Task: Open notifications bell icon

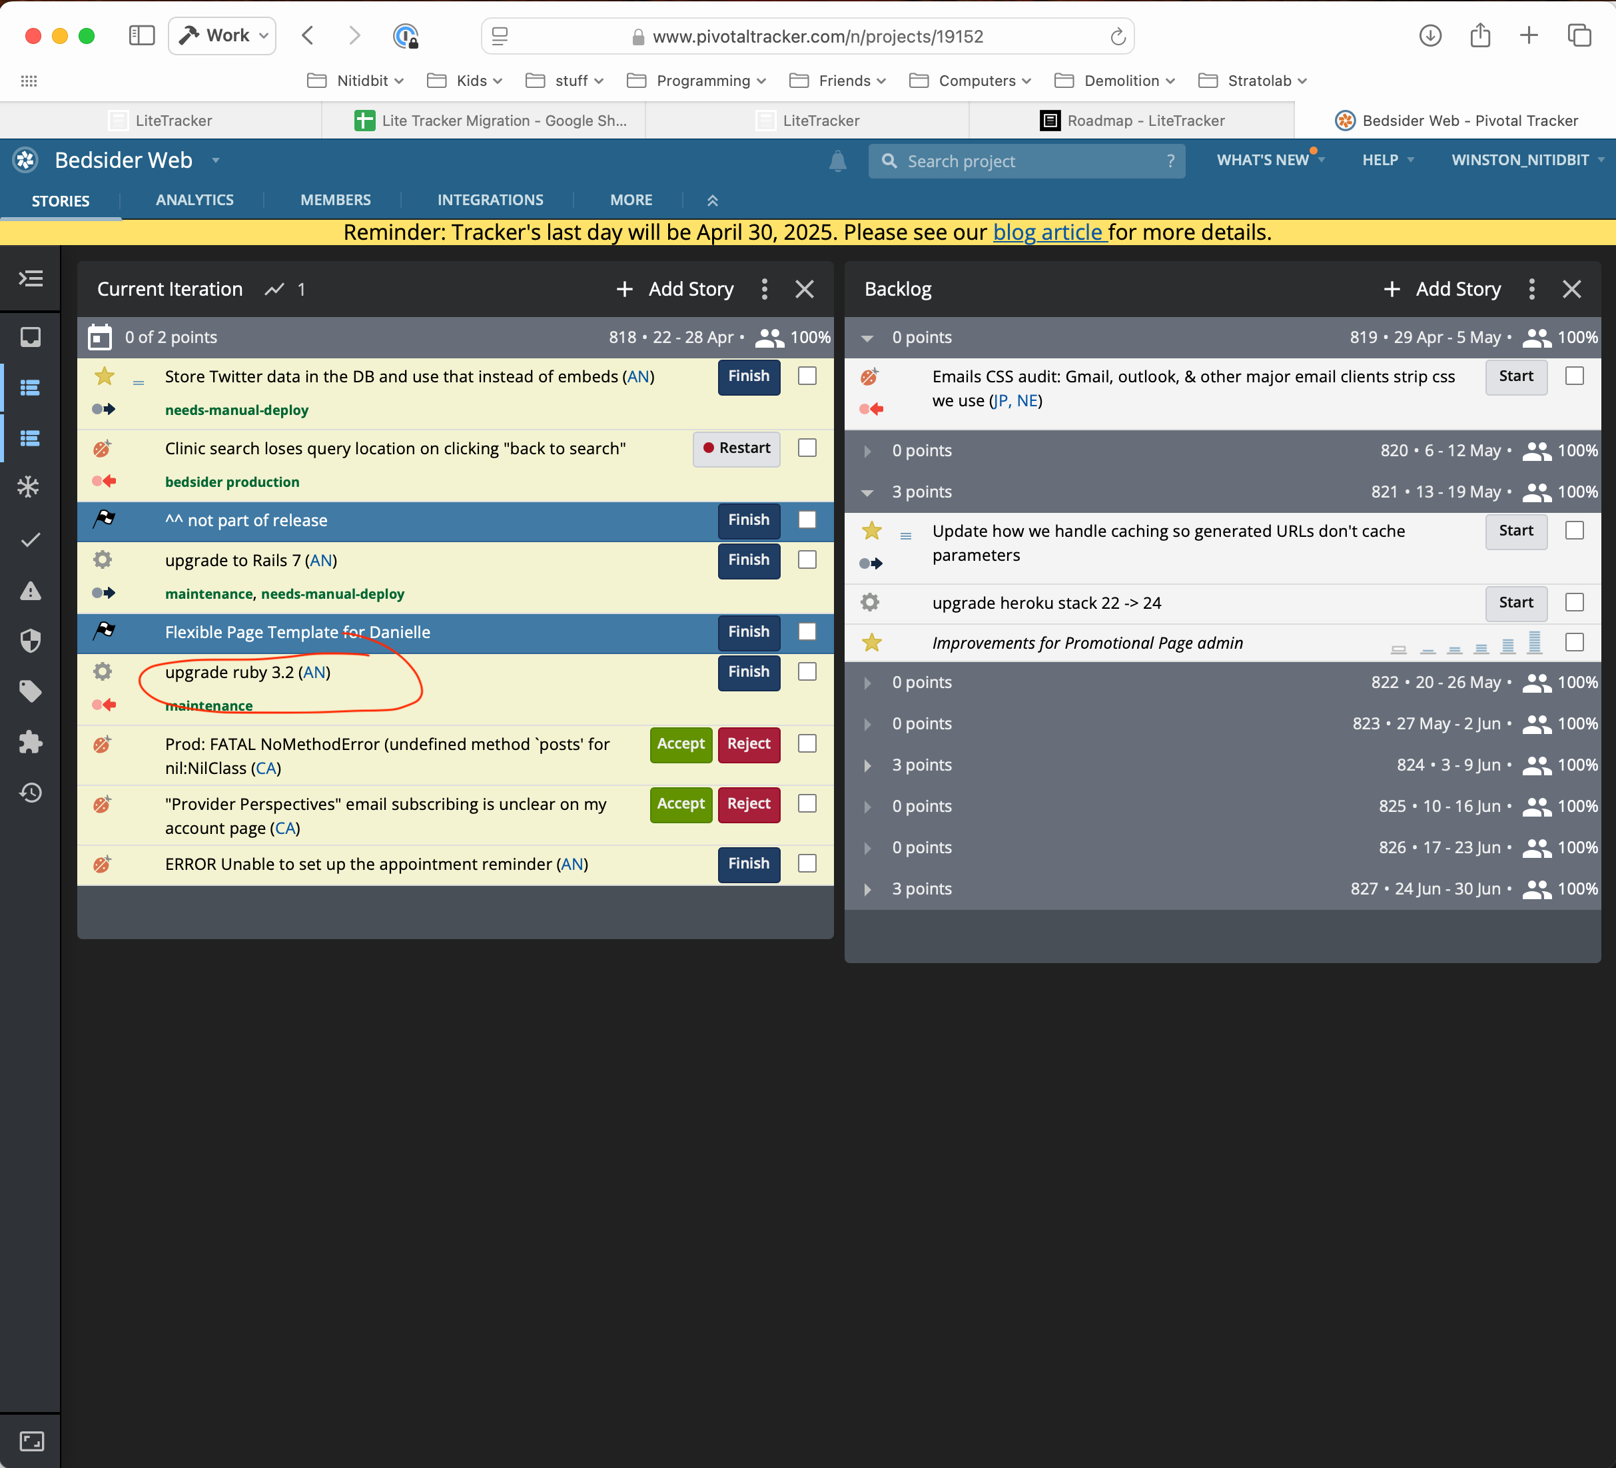Action: [x=838, y=161]
